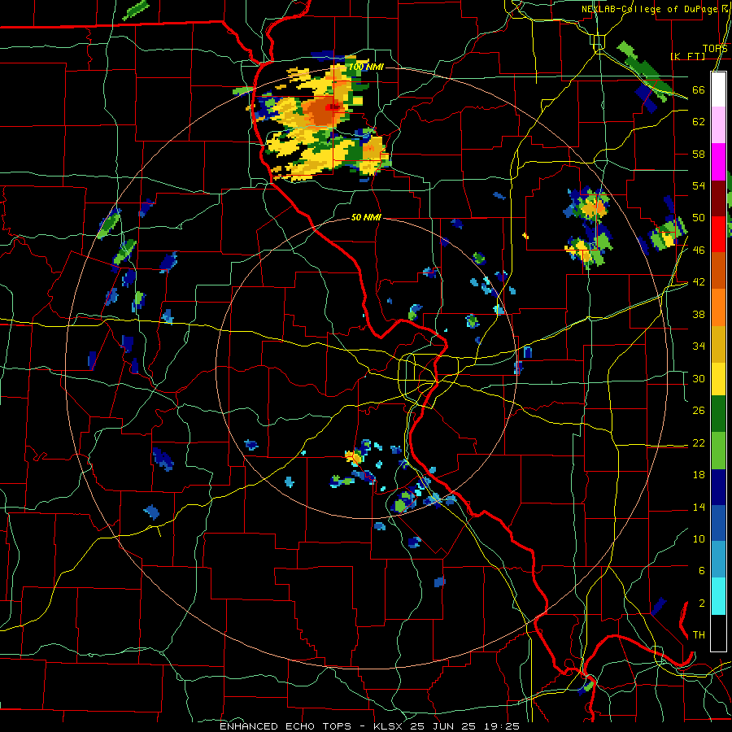732x732 pixels.
Task: Pick the light green legend swatch
Action: 718,451
